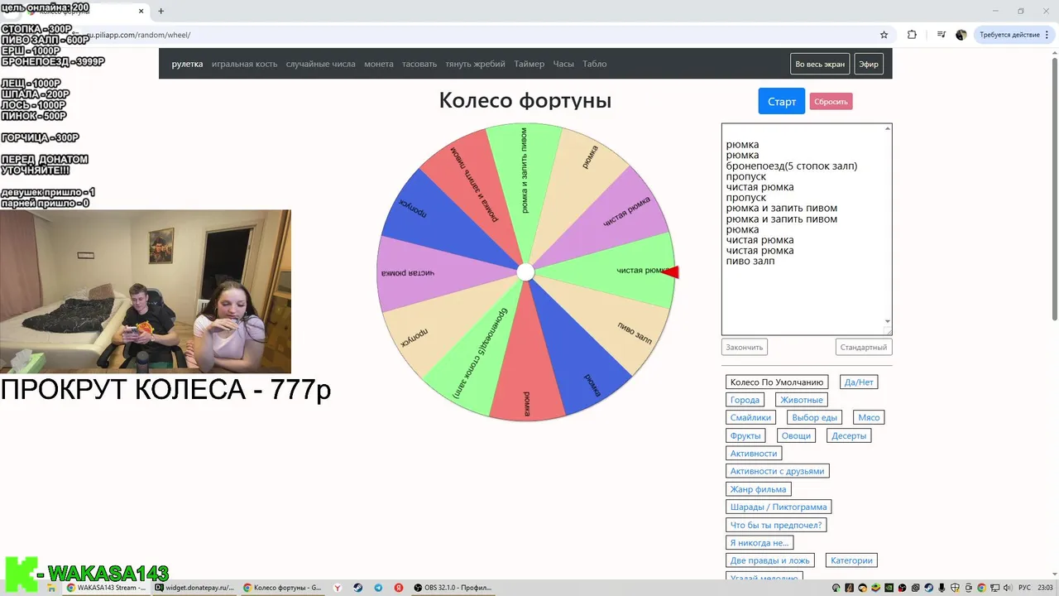1059x596 pixels.
Task: Click the 'Во весь экран' button
Action: pyautogui.click(x=820, y=64)
